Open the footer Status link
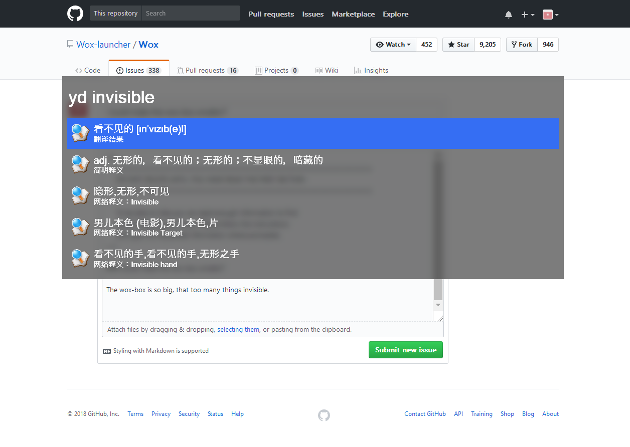The height and width of the screenshot is (447, 630). coord(216,414)
